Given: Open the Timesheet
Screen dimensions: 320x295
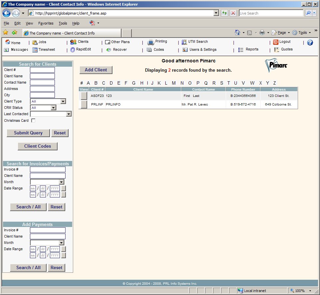Looking at the screenshot, I should click(x=44, y=50).
